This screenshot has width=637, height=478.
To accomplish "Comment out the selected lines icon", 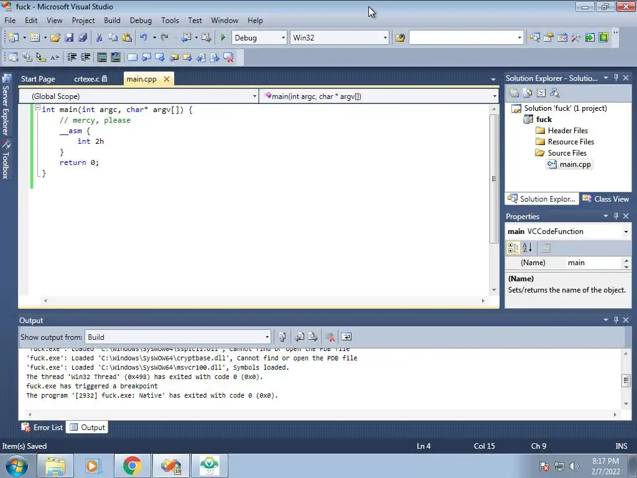I will [101, 57].
